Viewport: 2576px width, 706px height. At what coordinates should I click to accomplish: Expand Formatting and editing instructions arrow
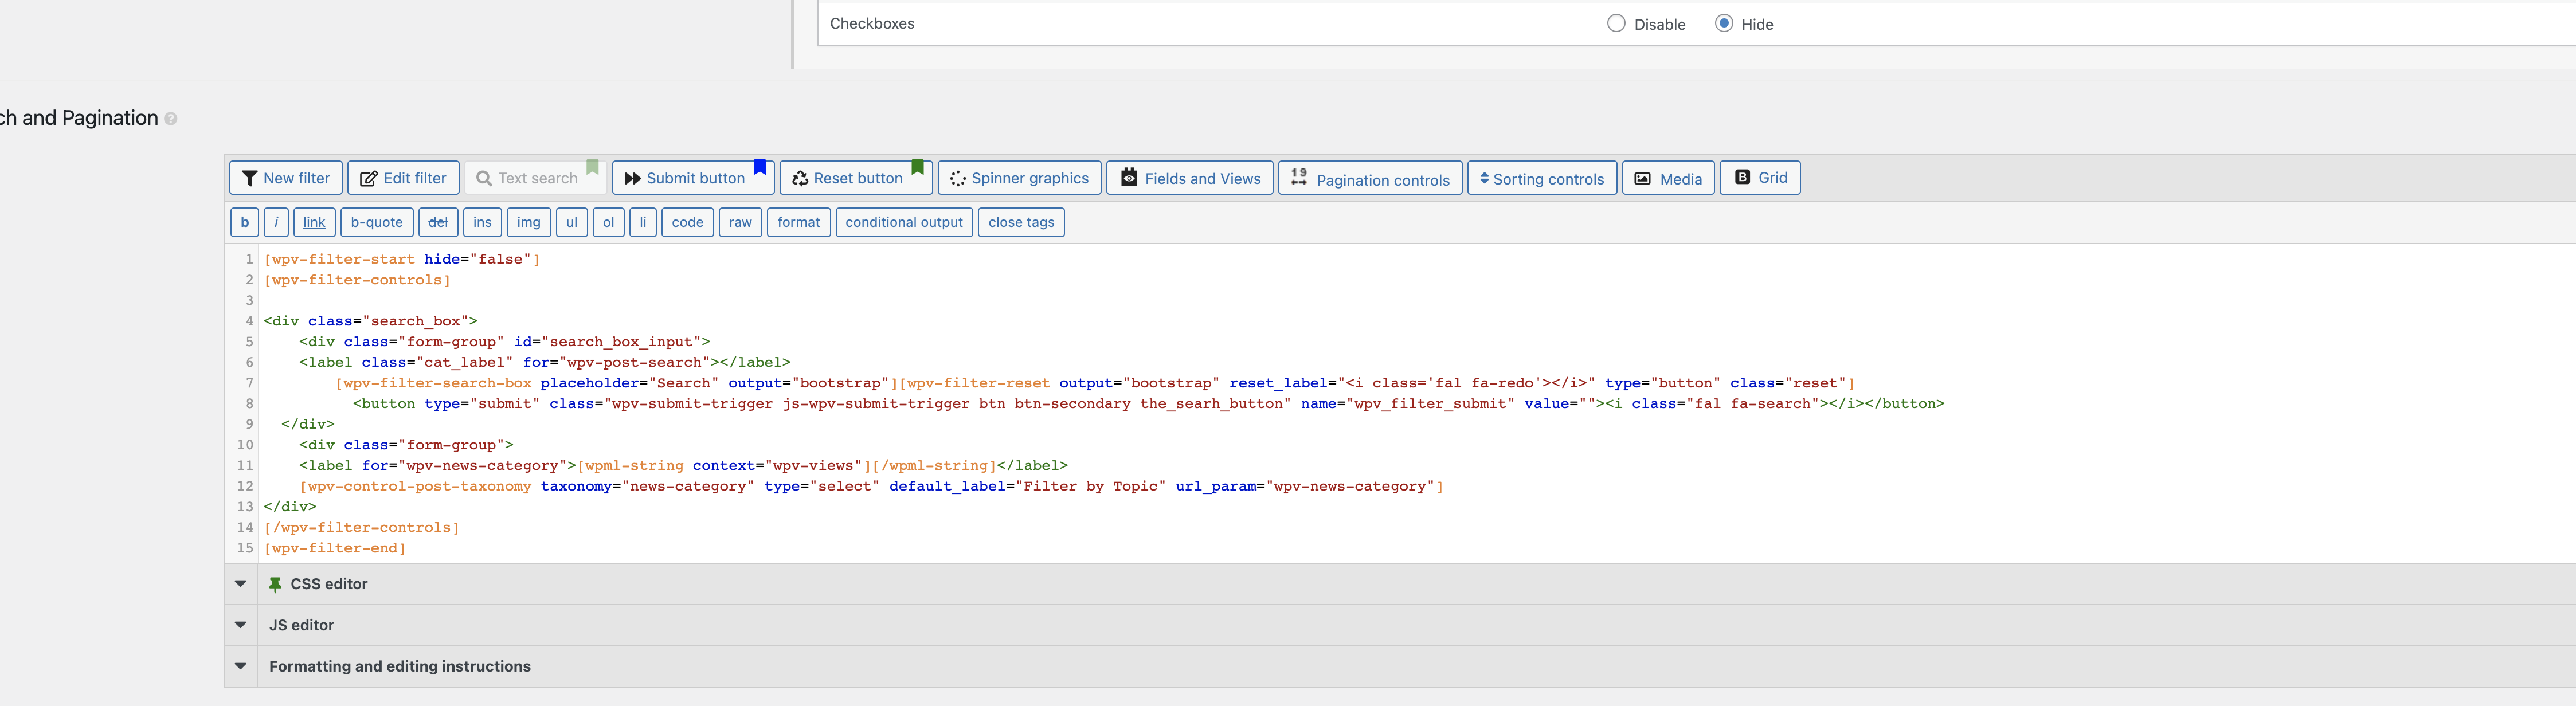click(241, 666)
